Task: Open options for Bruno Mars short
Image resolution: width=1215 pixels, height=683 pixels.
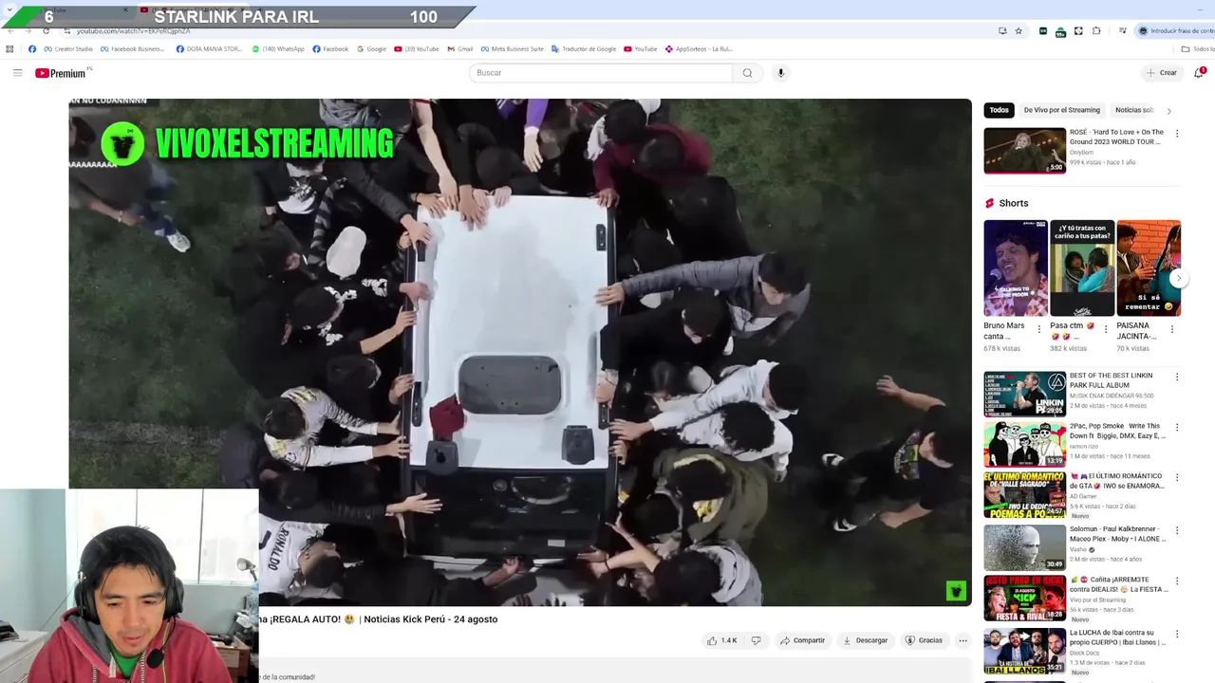Action: [x=1038, y=329]
